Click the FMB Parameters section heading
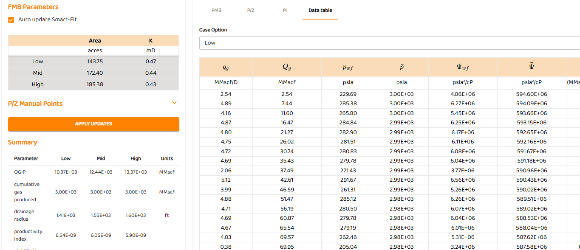 point(33,7)
